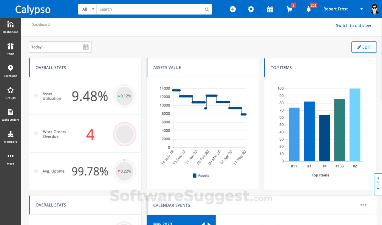Viewport: 382px width, 225px height.
Task: Toggle the Assets legend on the chart
Action: pos(201,176)
